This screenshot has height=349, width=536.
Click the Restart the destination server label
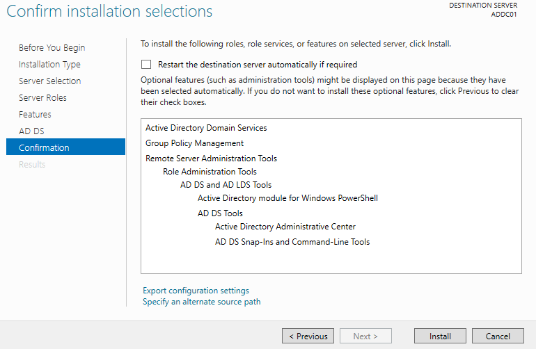(x=258, y=65)
